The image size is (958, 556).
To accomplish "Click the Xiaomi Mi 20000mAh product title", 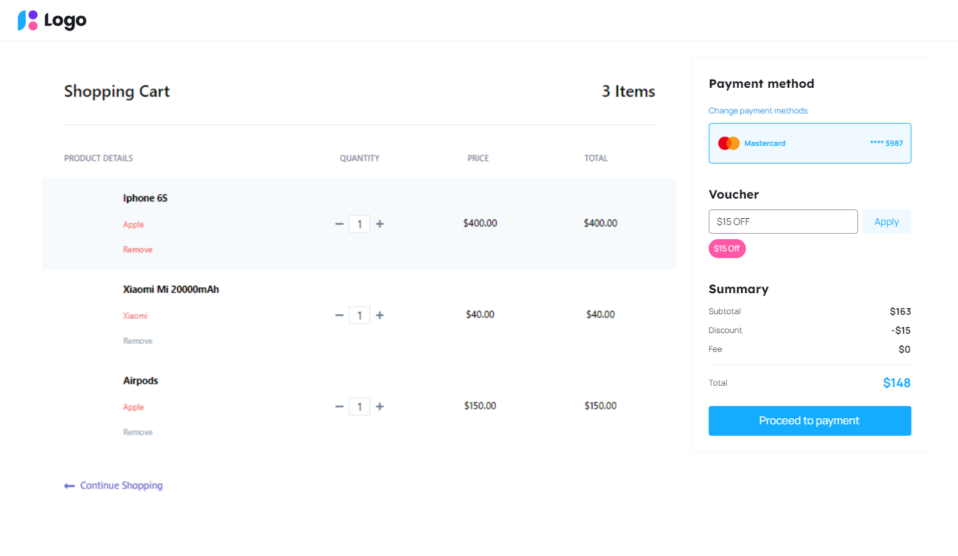I will tap(171, 289).
